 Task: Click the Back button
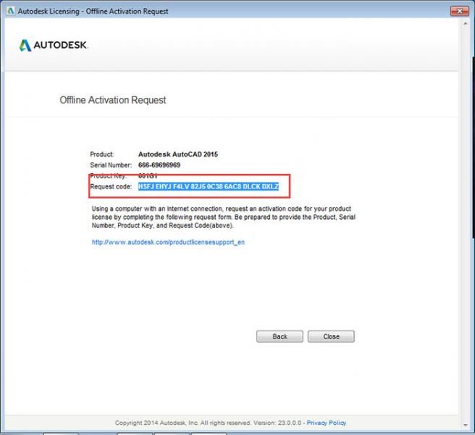[279, 336]
